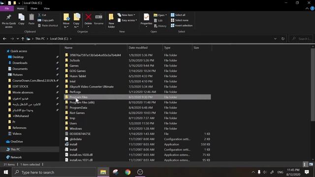Screen dimensions: 315x177
Task: Switch to the Share ribbon tab
Action: pyautogui.click(x=34, y=8)
